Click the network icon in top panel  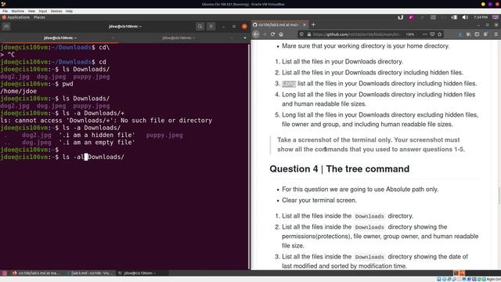[x=454, y=17]
